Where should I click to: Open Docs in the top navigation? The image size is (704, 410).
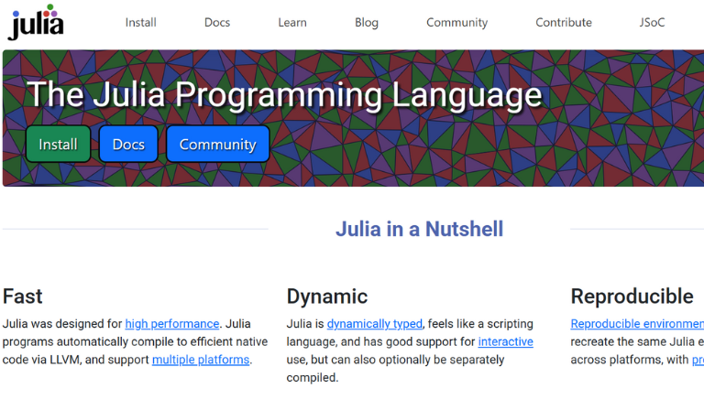coord(217,22)
